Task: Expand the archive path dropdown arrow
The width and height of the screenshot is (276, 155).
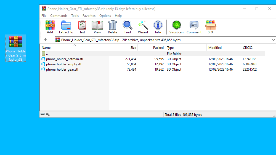Action: click(273, 40)
